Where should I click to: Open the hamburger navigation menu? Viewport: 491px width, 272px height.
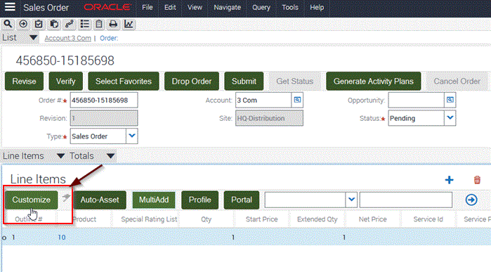tap(10, 7)
